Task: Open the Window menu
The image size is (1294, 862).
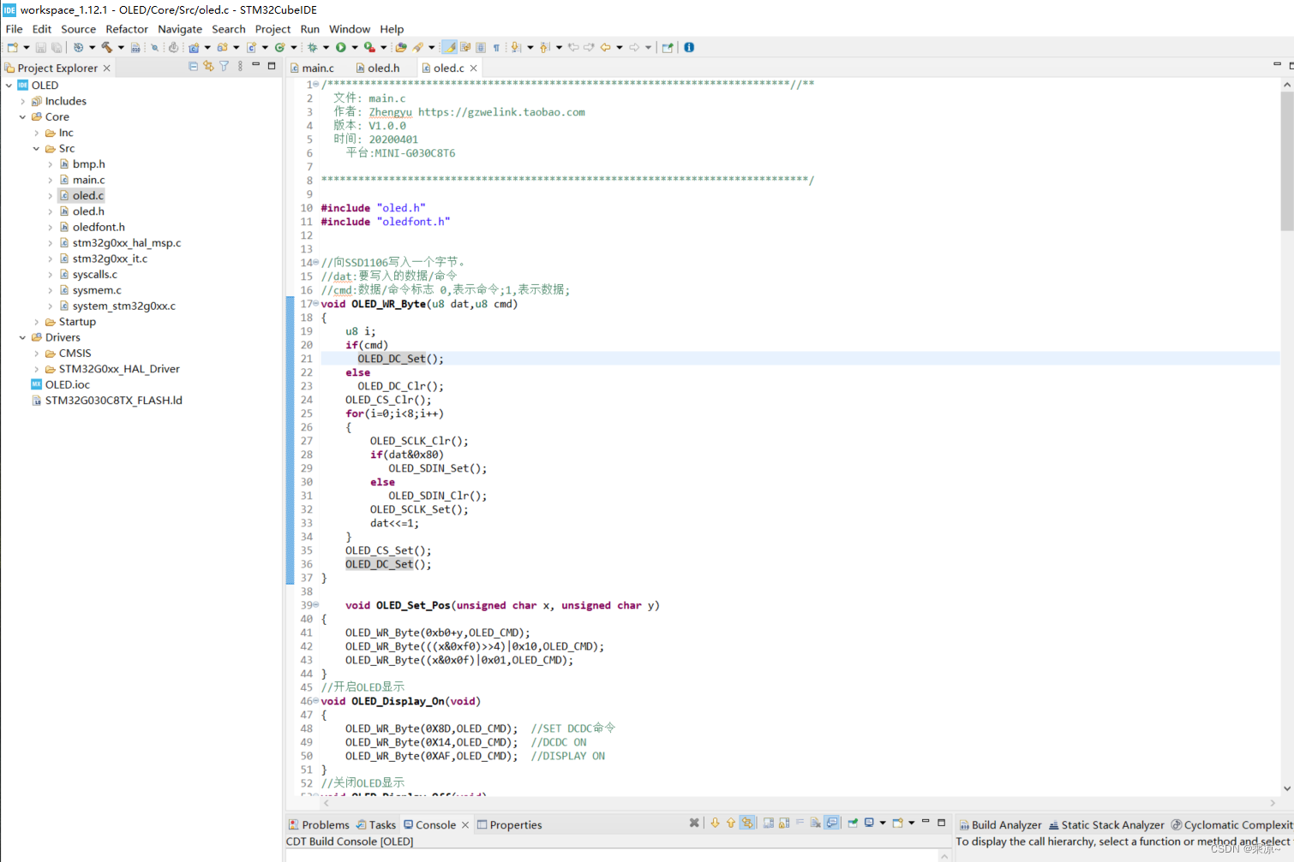Action: tap(350, 29)
